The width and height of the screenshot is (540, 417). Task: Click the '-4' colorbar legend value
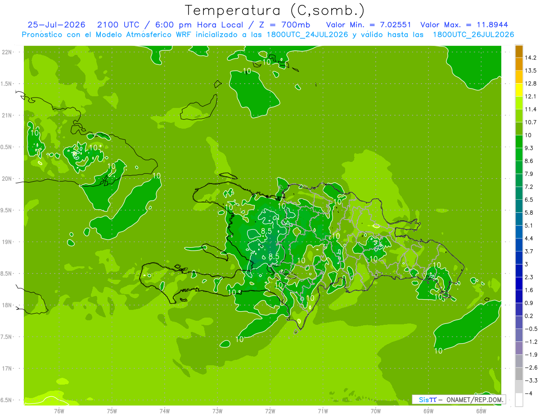click(x=528, y=393)
